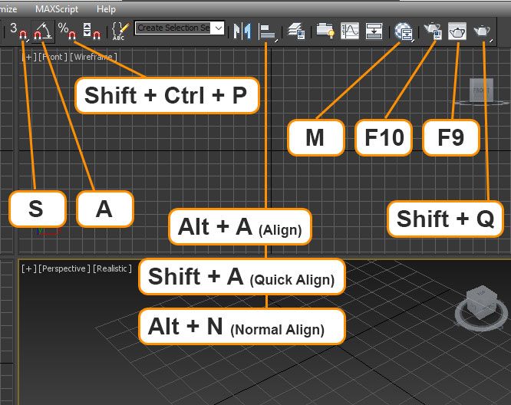Viewport: 511px width, 405px height.
Task: Toggle the Angle Snap tool
Action: coord(43,31)
